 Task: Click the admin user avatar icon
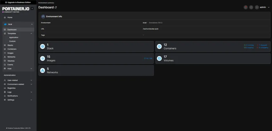click(x=257, y=7)
